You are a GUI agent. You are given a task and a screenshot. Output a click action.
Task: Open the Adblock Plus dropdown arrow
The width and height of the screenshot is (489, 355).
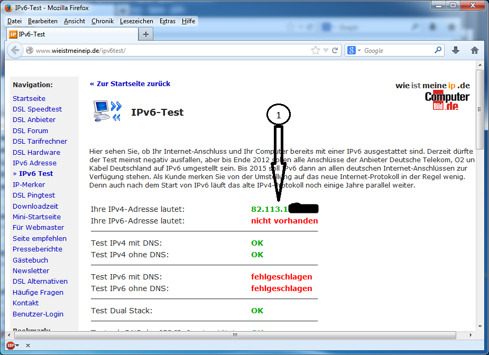point(17,345)
